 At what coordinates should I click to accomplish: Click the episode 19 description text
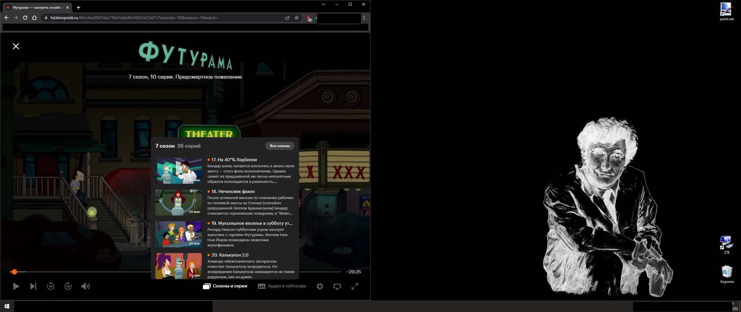(x=248, y=237)
